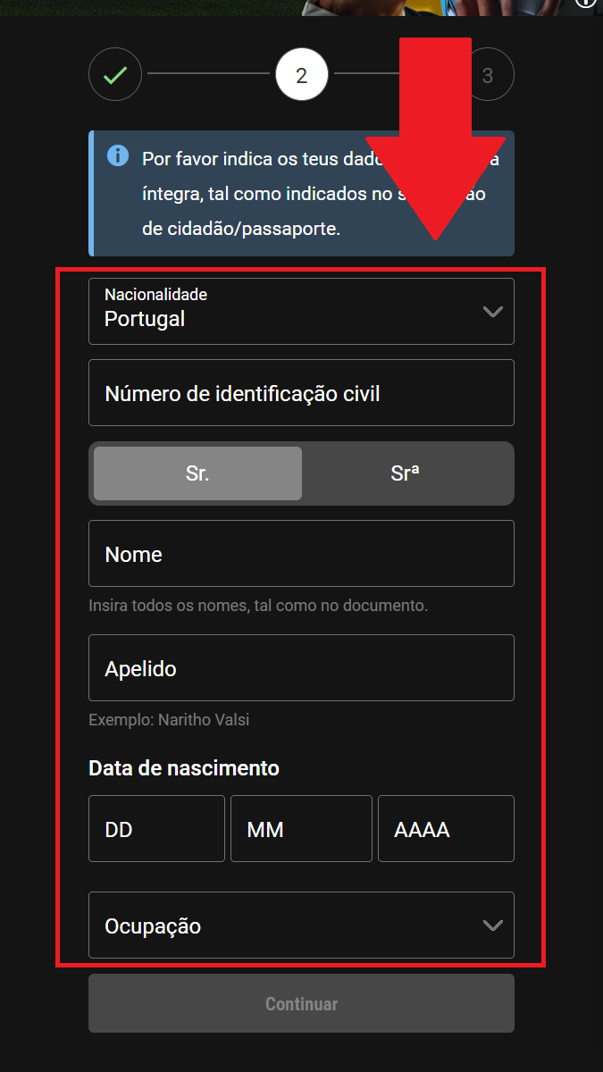The image size is (603, 1072).
Task: Click the AAAA year field
Action: pyautogui.click(x=446, y=829)
